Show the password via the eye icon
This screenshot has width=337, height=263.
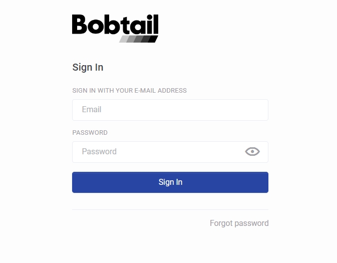click(252, 152)
